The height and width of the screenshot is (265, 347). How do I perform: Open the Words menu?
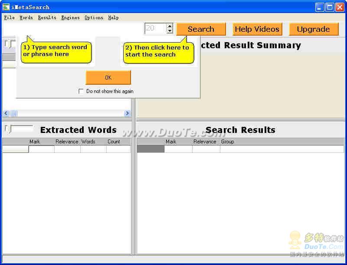[x=26, y=17]
